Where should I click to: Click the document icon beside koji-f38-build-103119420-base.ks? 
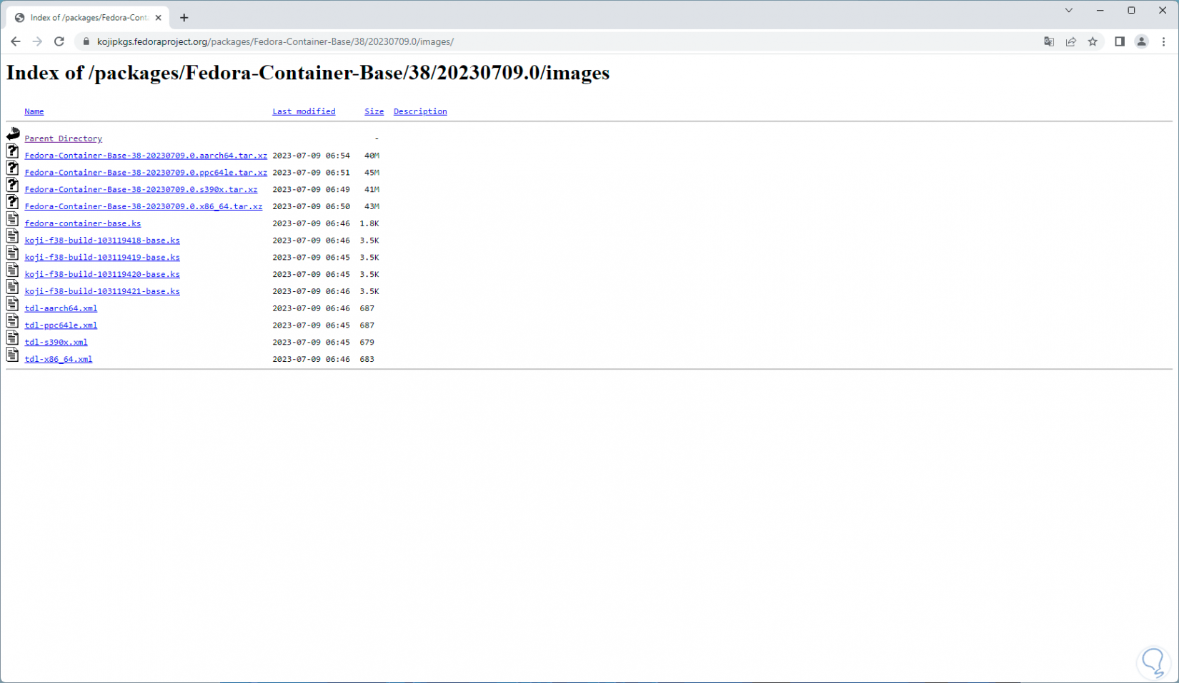(x=13, y=270)
